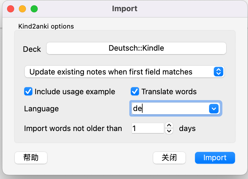Expand the Language combo box arrow
This screenshot has height=179, width=248.
coord(213,109)
